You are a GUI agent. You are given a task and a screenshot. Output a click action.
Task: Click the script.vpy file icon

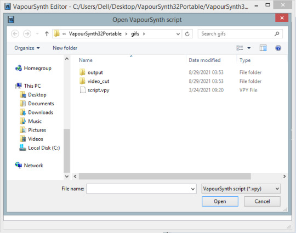coord(82,90)
